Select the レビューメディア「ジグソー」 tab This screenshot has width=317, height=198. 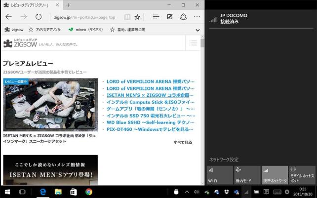(x=32, y=5)
